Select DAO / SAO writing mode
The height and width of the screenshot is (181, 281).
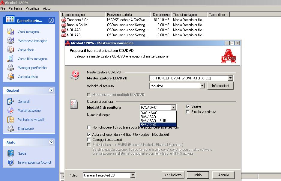tap(158, 113)
